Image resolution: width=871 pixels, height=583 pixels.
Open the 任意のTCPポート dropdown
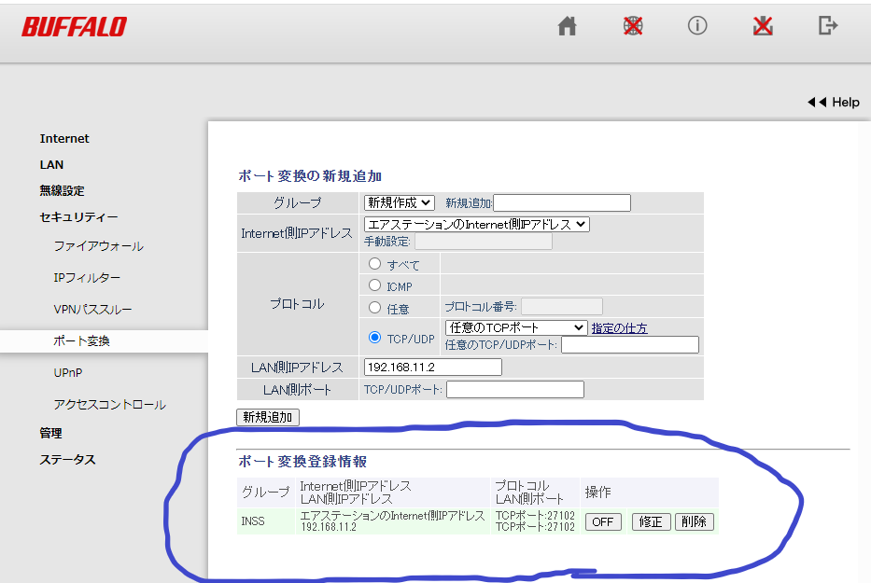click(x=516, y=327)
